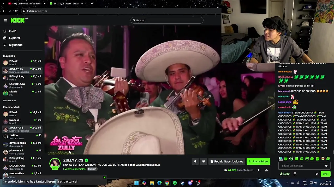Open OBS Studio from the taskbar
Image resolution: width=334 pixels, height=187 pixels.
pyautogui.click(x=198, y=183)
